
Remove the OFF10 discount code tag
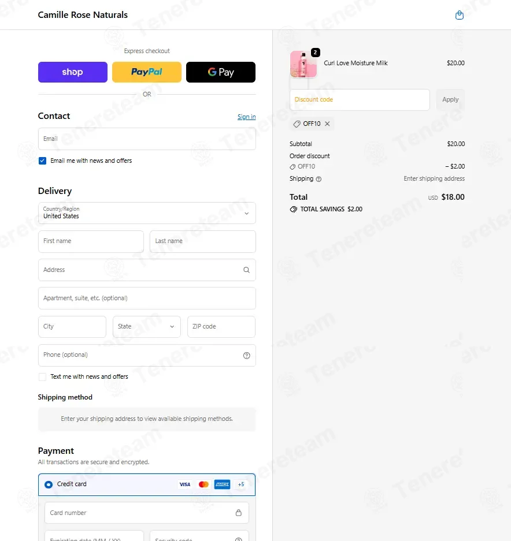[327, 124]
